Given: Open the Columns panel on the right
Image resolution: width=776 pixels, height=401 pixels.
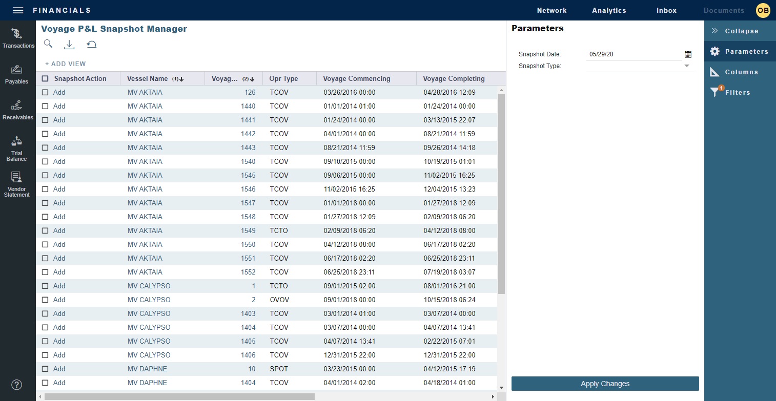Looking at the screenshot, I should pos(740,72).
